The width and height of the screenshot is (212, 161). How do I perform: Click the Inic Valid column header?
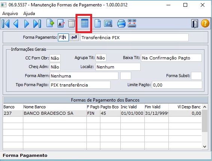point(132,107)
